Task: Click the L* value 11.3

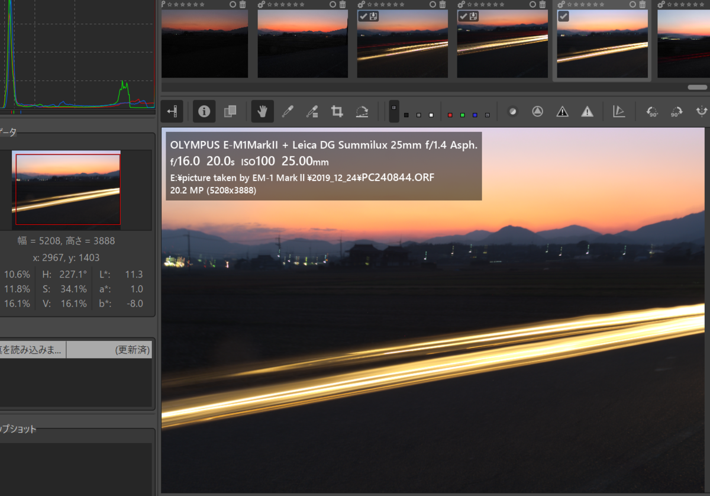Action: click(x=134, y=275)
